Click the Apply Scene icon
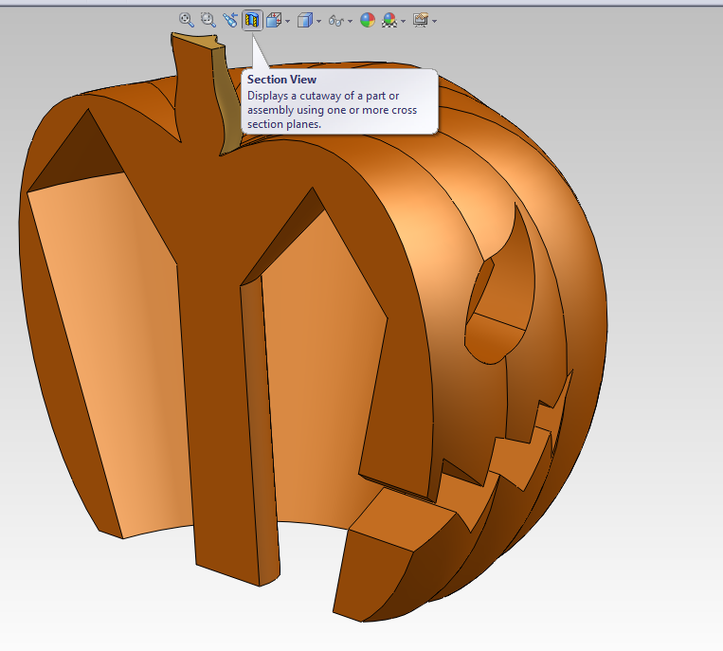The image size is (723, 651). 389,20
